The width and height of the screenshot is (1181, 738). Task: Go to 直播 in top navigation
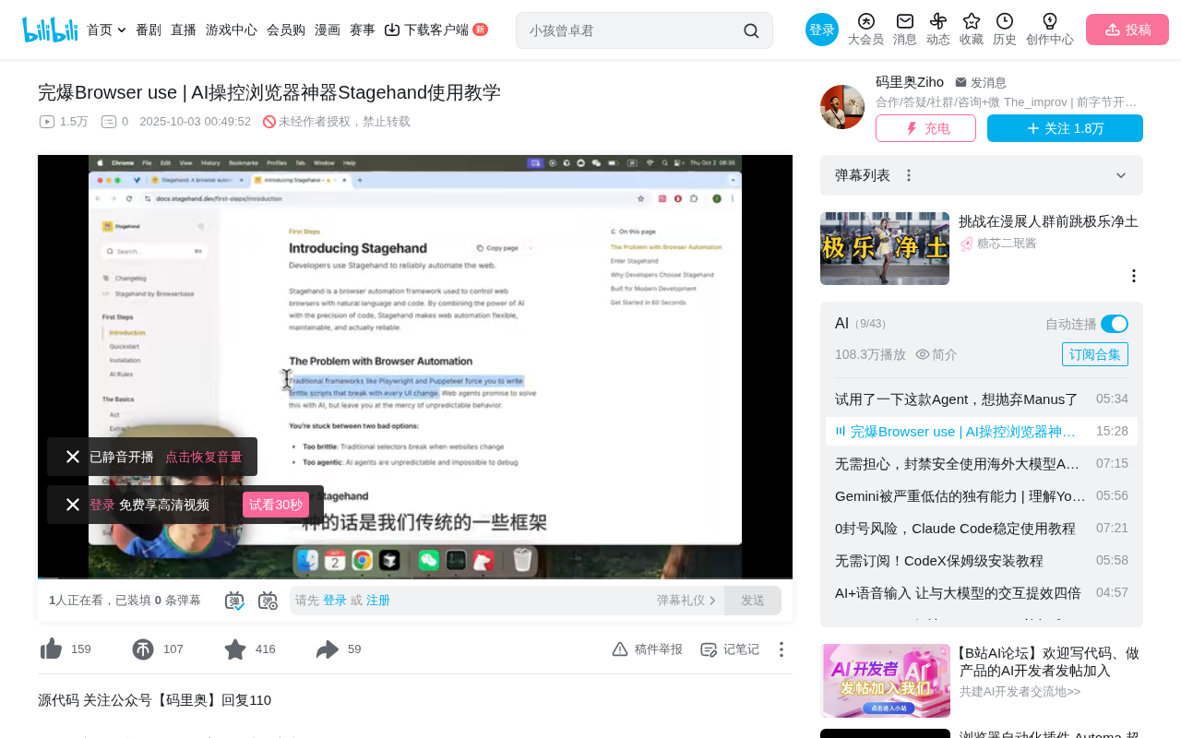point(184,30)
